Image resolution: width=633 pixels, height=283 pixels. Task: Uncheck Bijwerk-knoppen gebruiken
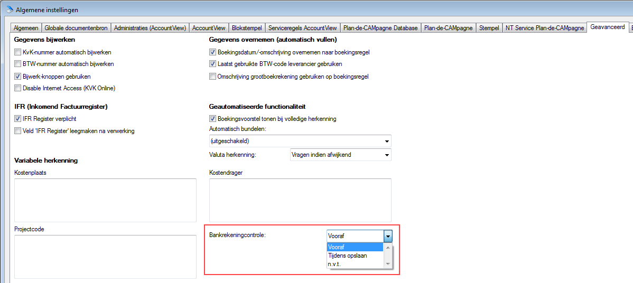point(17,76)
